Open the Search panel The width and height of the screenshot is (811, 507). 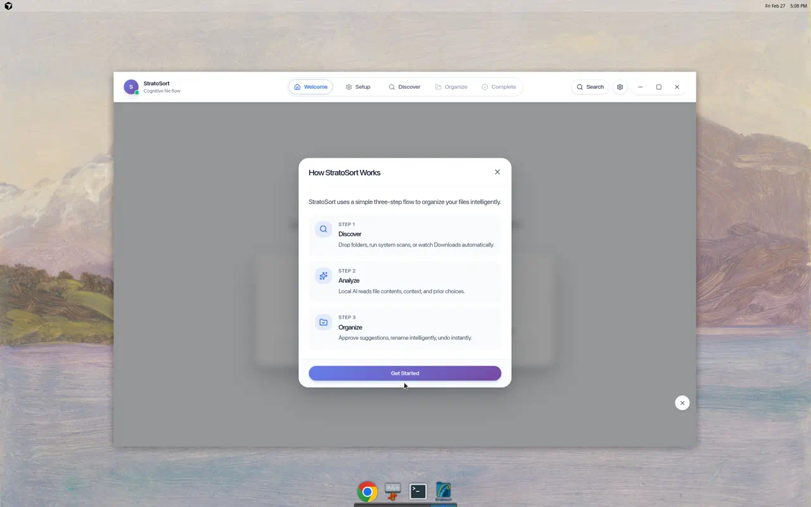(x=590, y=87)
